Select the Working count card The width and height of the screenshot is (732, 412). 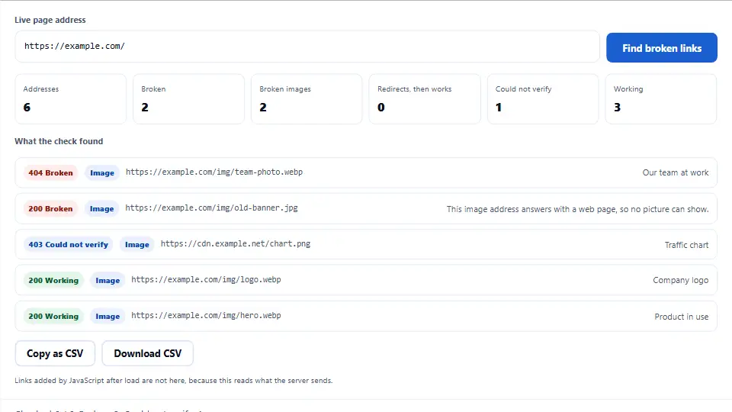pyautogui.click(x=661, y=99)
